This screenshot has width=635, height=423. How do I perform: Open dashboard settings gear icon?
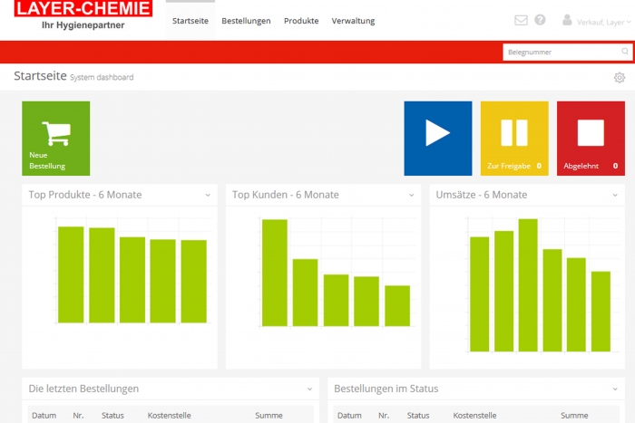pos(620,78)
